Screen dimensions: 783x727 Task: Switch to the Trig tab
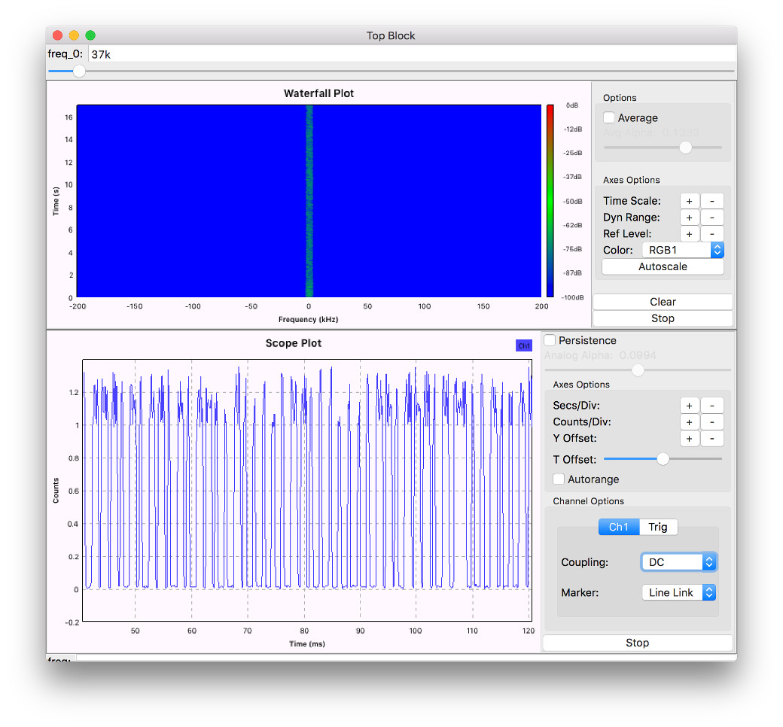click(658, 528)
